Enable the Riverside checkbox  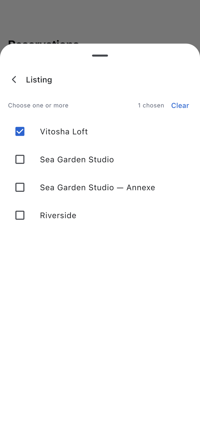[20, 215]
